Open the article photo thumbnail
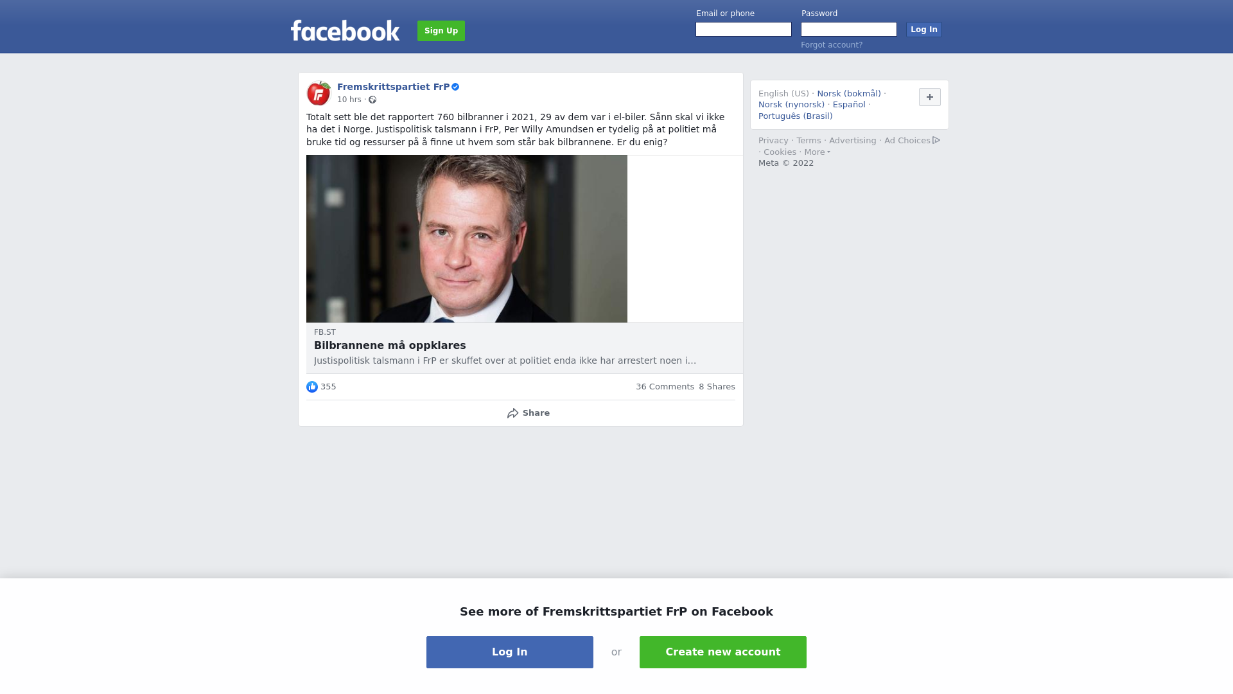Screen dimensions: 1233x694 (467, 238)
